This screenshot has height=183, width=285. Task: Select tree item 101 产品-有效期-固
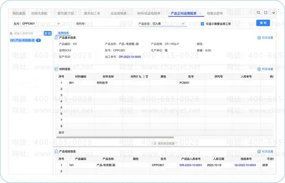pyautogui.click(x=22, y=40)
